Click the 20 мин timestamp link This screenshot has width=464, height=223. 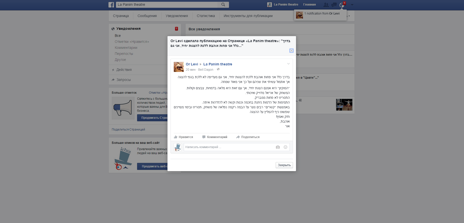pyautogui.click(x=191, y=70)
